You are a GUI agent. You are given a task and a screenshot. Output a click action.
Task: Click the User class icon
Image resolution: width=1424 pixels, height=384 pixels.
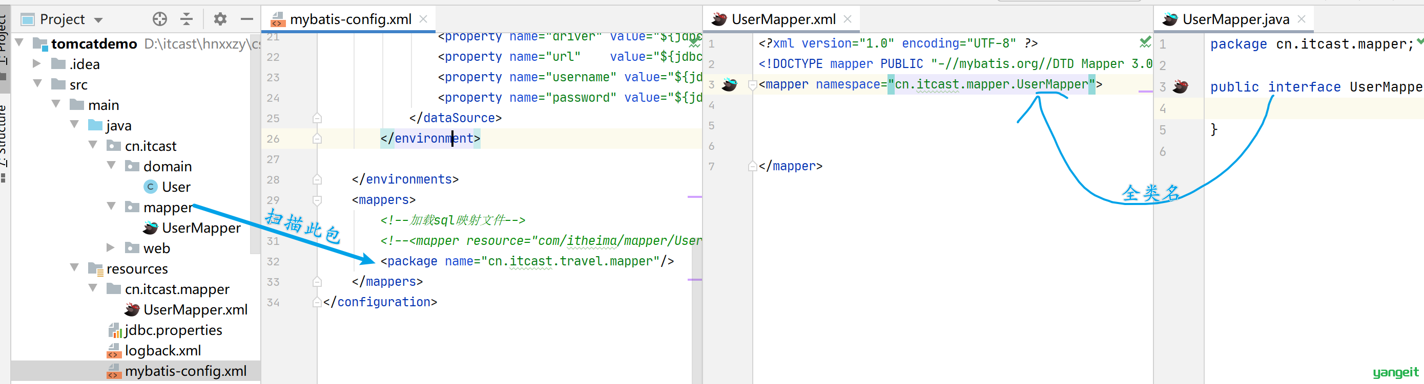tap(150, 187)
